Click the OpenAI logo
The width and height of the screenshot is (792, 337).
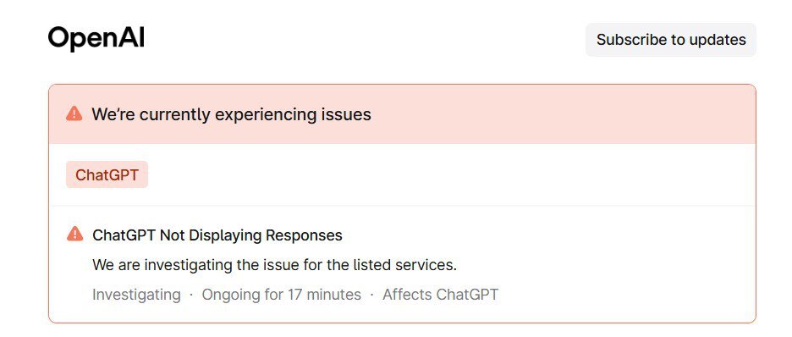tap(96, 39)
